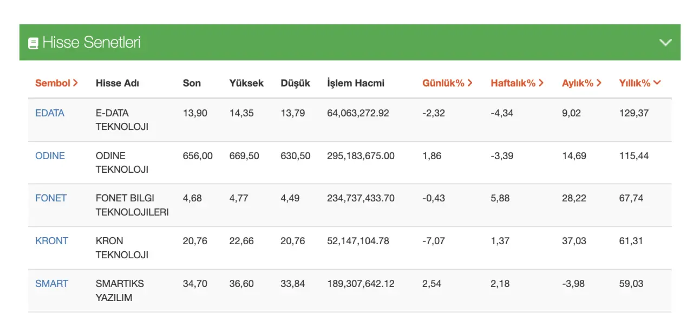This screenshot has width=693, height=320.
Task: Open the SMART stock link
Action: [x=51, y=283]
